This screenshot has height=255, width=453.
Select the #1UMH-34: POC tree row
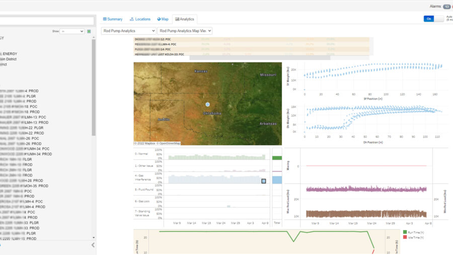point(25,149)
